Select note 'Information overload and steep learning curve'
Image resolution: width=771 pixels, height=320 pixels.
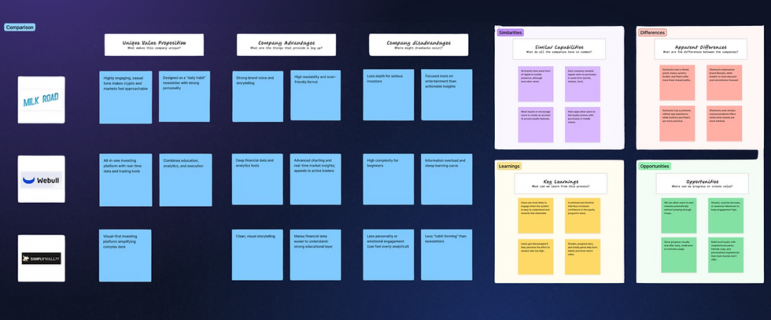(447, 179)
